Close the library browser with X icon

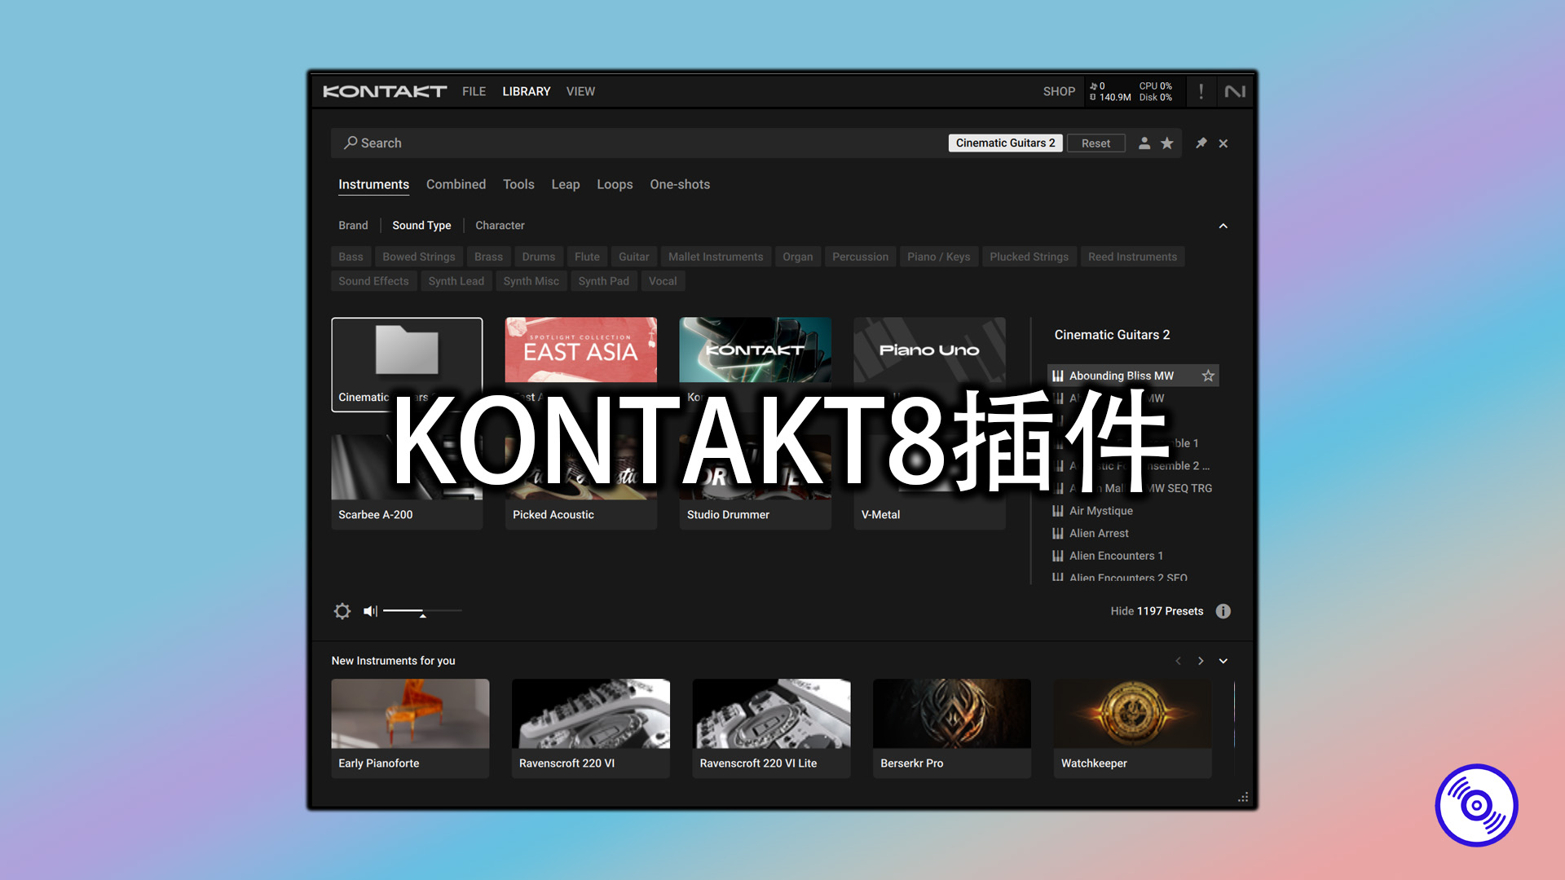coord(1223,143)
